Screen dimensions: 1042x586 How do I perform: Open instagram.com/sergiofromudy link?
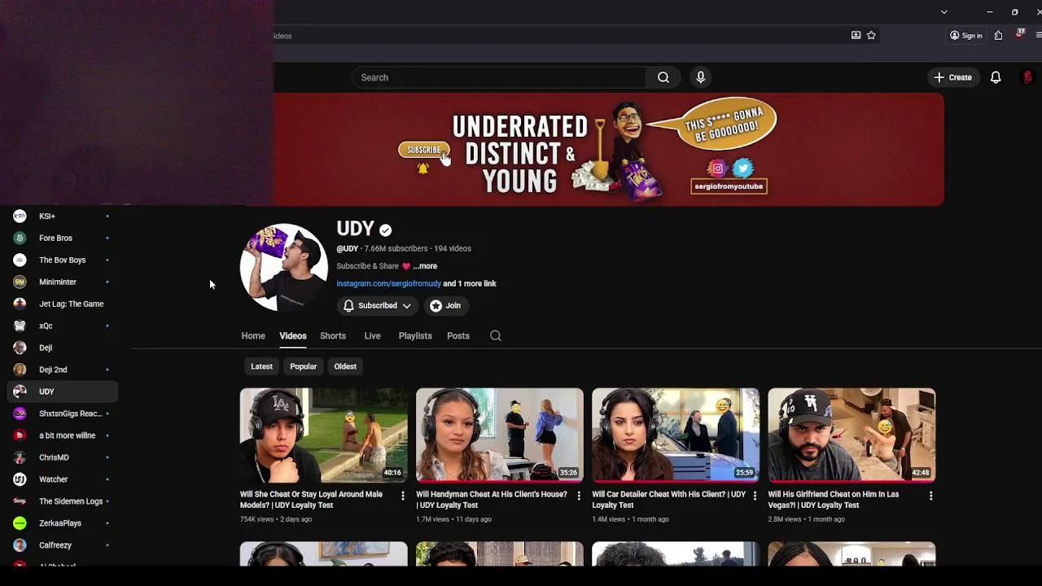click(388, 284)
